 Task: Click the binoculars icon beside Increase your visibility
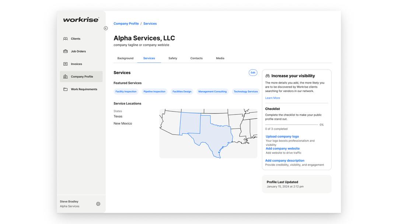coord(268,76)
